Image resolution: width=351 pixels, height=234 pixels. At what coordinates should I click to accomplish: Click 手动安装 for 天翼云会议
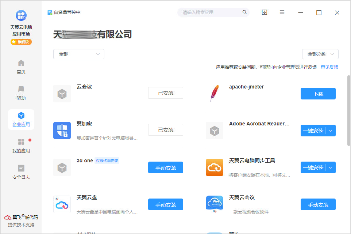click(318, 205)
